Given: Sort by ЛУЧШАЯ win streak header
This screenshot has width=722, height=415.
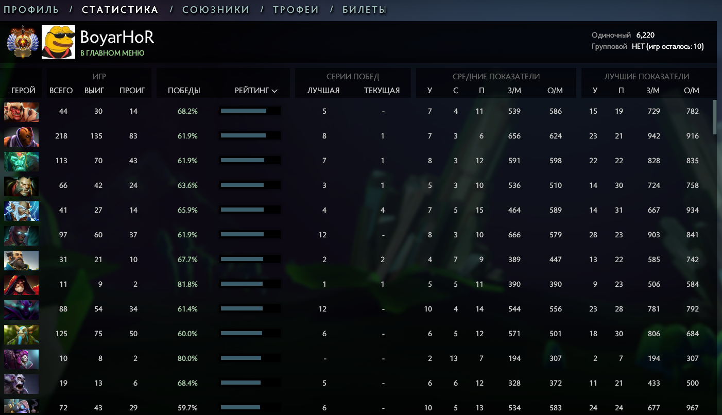Looking at the screenshot, I should click(323, 91).
